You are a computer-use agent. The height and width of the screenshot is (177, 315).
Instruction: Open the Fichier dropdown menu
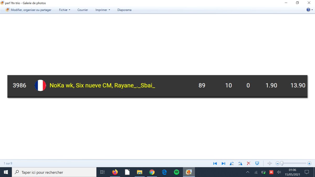point(64,10)
